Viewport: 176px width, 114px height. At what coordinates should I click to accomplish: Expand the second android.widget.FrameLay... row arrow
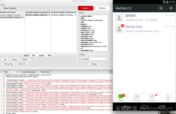(24, 17)
